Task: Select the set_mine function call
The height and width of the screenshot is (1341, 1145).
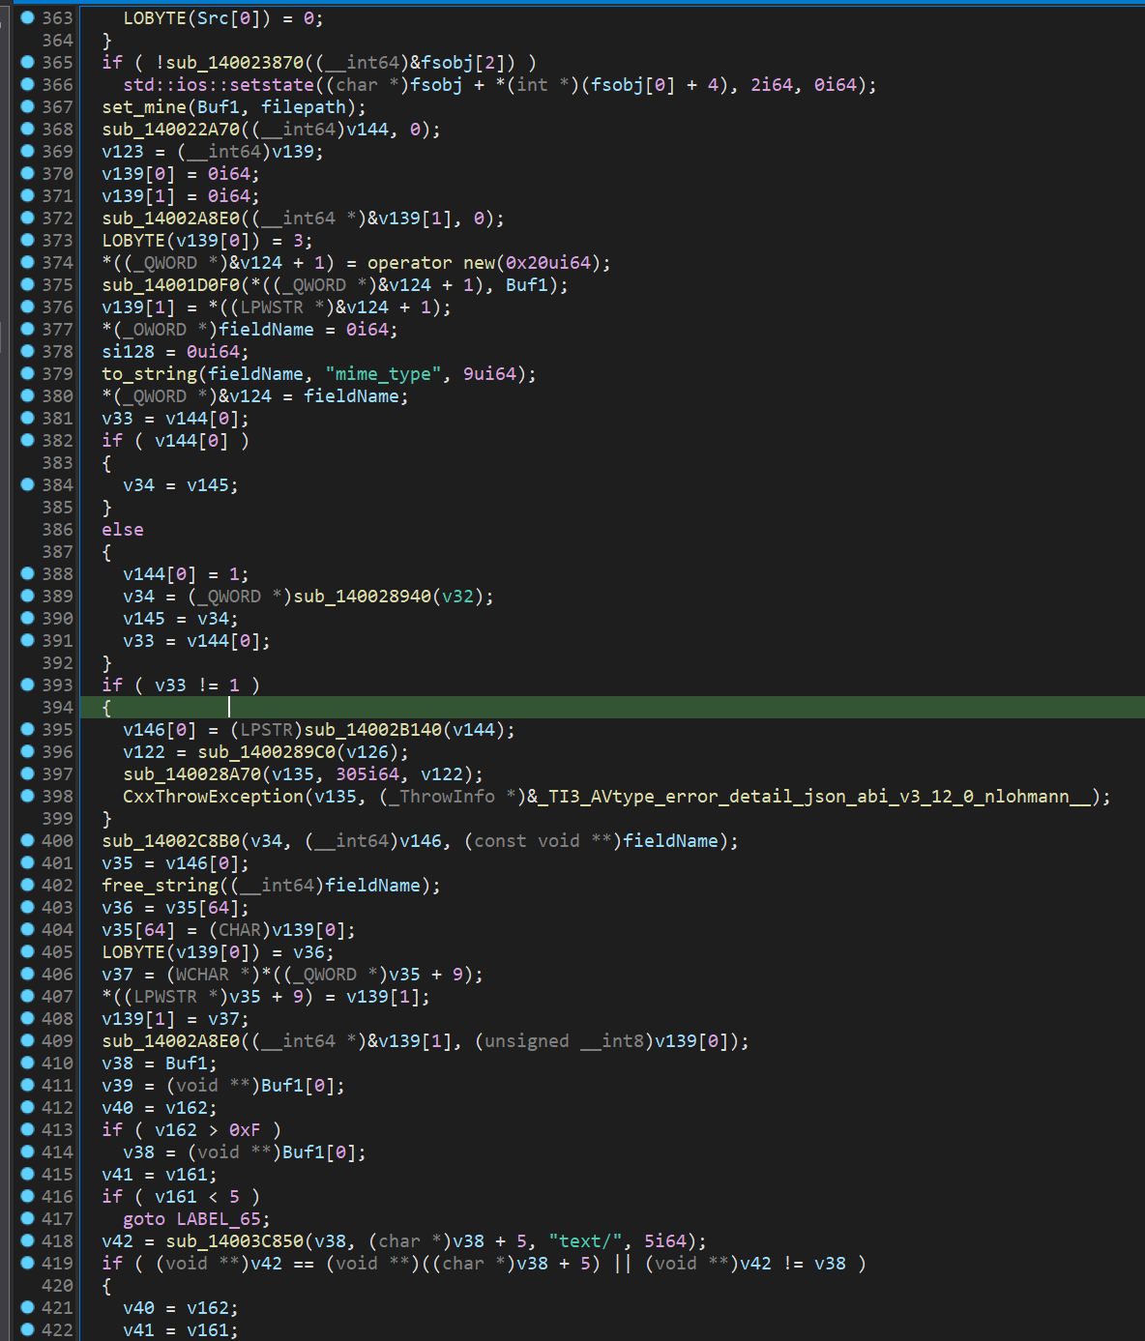Action: (144, 107)
